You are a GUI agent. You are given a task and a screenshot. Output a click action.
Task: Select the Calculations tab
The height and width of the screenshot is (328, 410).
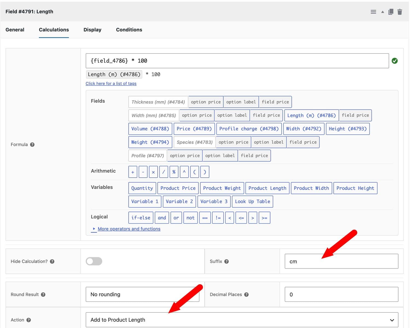pos(54,30)
